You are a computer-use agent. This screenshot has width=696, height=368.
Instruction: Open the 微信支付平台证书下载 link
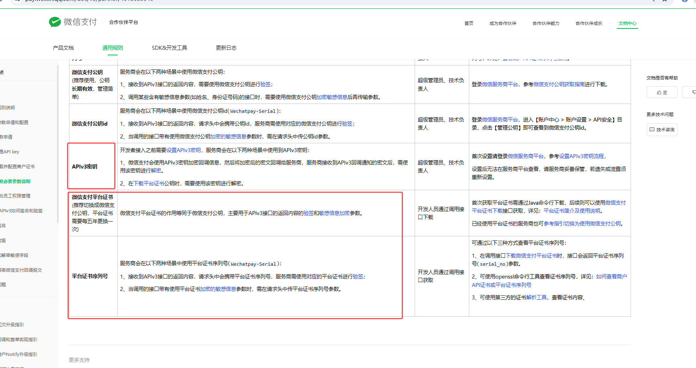pyautogui.click(x=549, y=207)
